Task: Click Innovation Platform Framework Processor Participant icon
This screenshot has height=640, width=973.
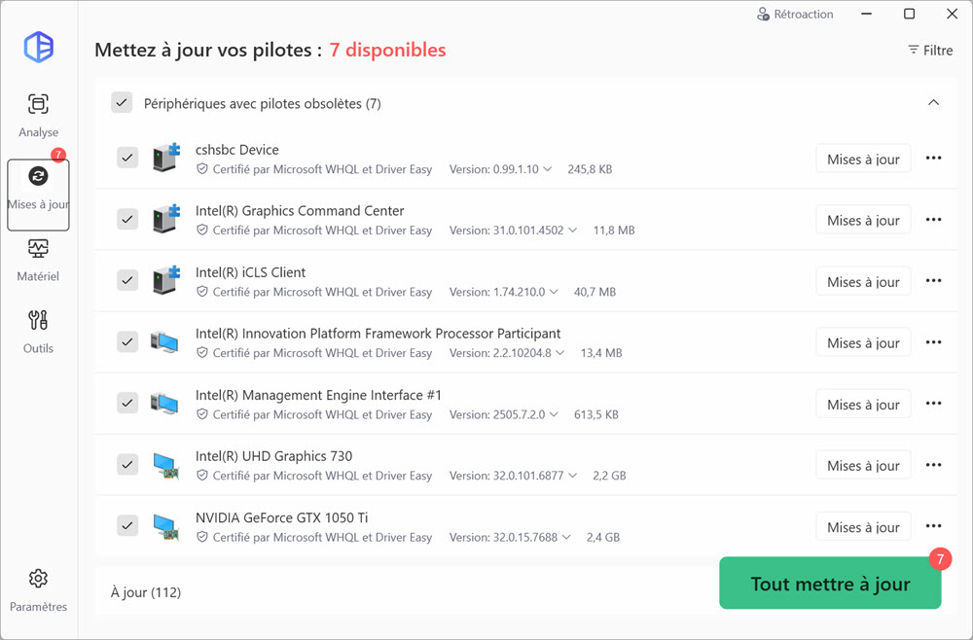Action: point(164,342)
